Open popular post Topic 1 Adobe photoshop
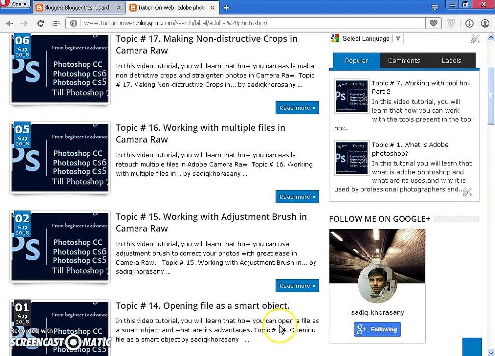 [410, 149]
